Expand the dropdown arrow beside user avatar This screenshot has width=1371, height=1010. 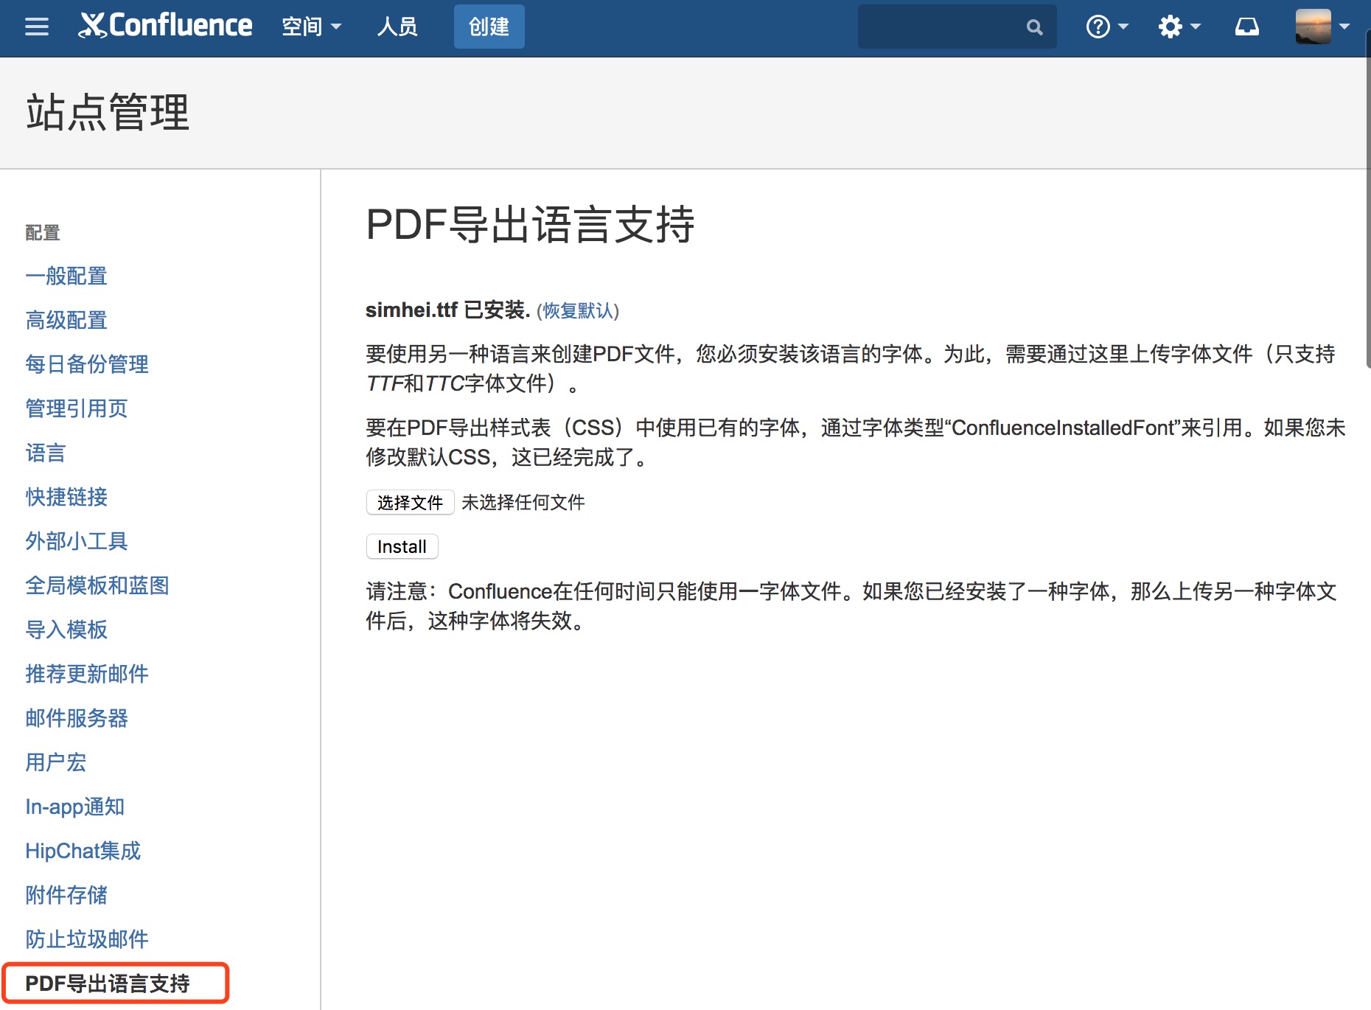point(1344,27)
